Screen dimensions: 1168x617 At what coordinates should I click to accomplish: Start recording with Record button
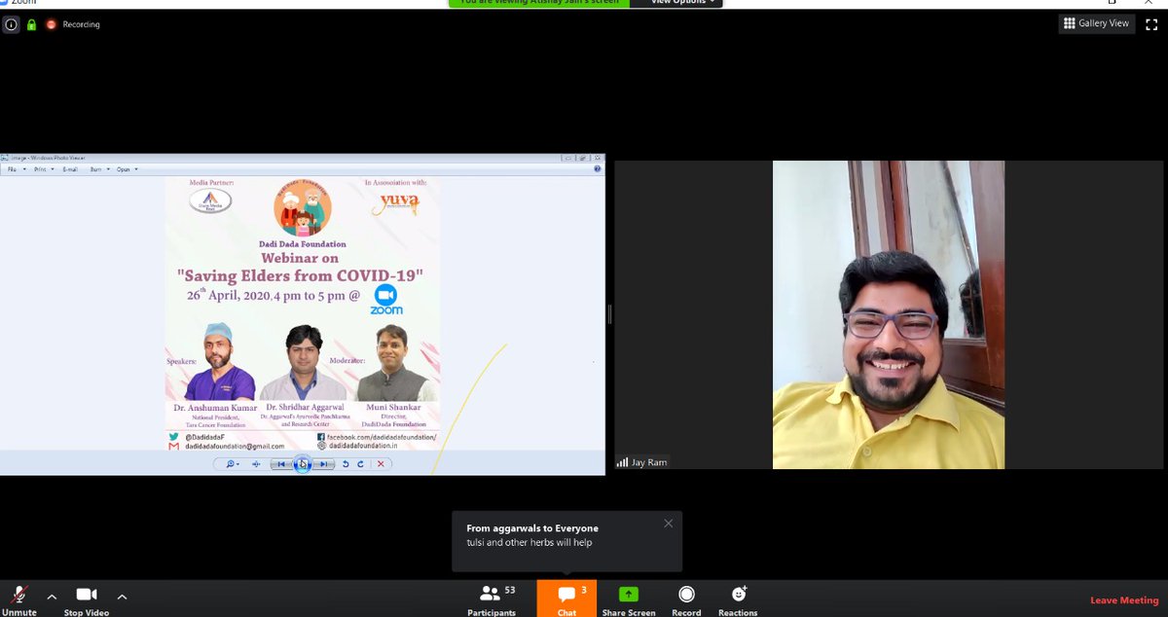point(686,599)
